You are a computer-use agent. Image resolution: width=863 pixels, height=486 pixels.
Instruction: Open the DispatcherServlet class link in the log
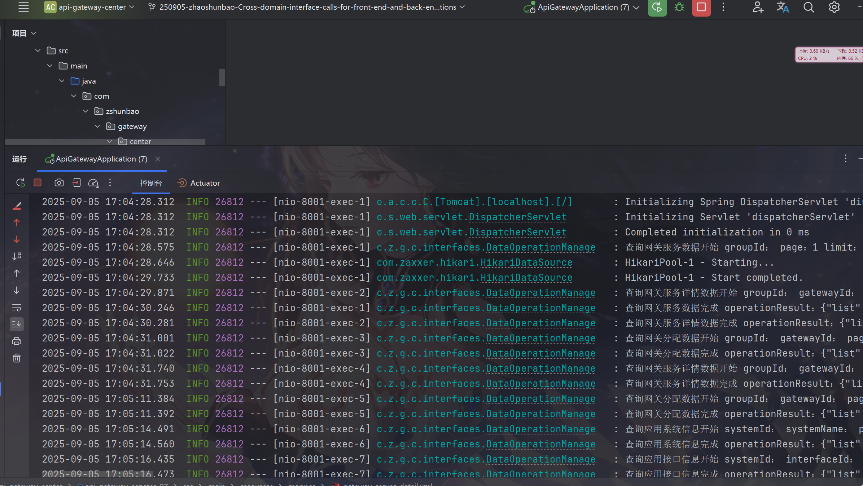point(517,217)
